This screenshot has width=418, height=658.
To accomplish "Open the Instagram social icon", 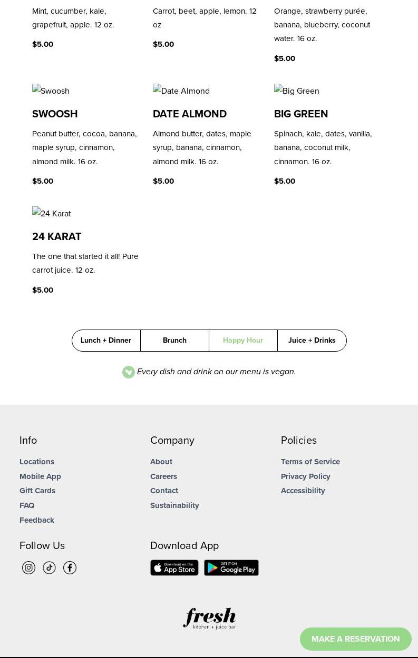I will (x=28, y=567).
